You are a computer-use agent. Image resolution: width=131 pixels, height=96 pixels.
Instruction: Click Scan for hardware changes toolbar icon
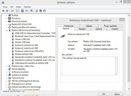click(31, 11)
